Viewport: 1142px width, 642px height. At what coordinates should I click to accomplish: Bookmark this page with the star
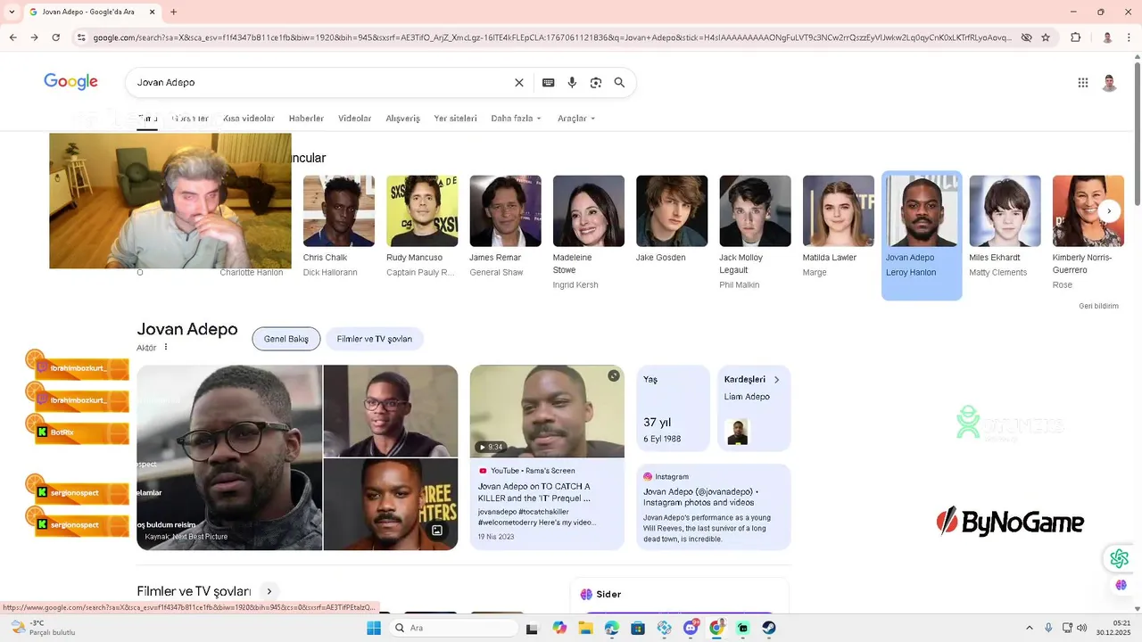coord(1046,37)
